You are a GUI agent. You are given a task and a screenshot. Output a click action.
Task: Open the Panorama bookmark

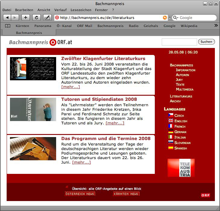click(43, 26)
